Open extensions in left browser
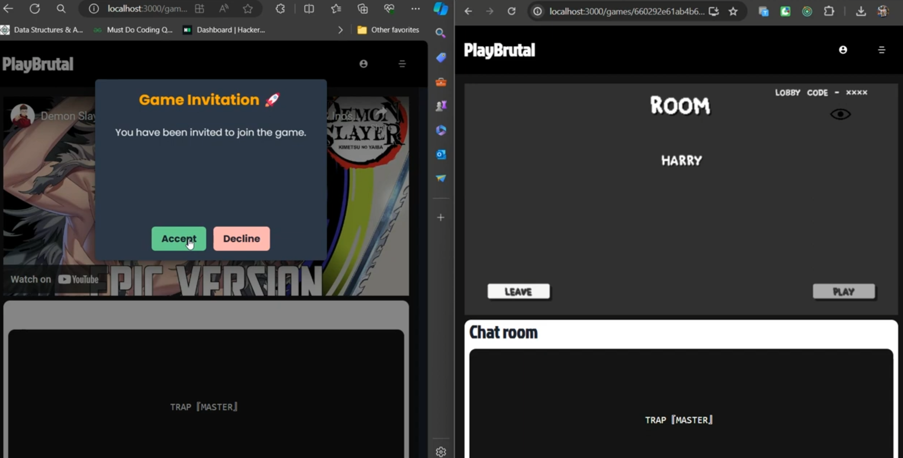Viewport: 903px width, 458px height. (x=280, y=9)
